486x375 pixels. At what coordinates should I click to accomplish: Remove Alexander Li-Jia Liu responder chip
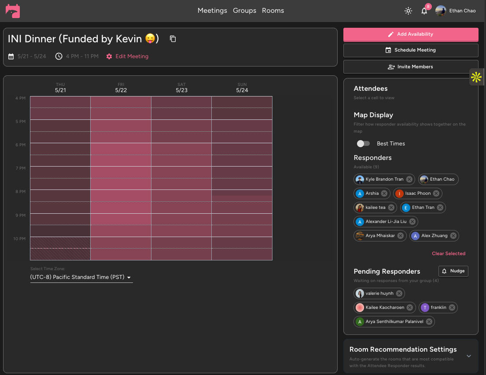coord(412,222)
